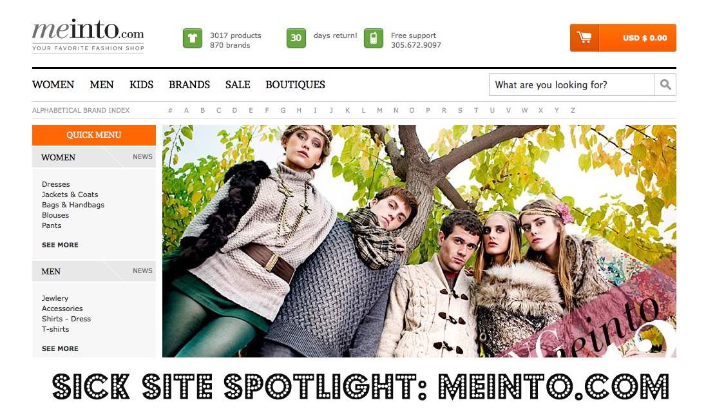The image size is (706, 418).
Task: Select letter M in brand index
Action: tap(379, 110)
